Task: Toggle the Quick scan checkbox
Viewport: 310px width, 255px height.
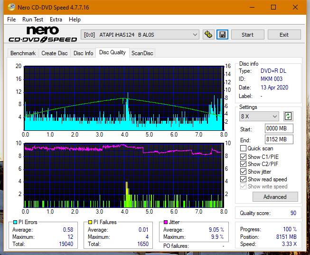Action: (243, 148)
